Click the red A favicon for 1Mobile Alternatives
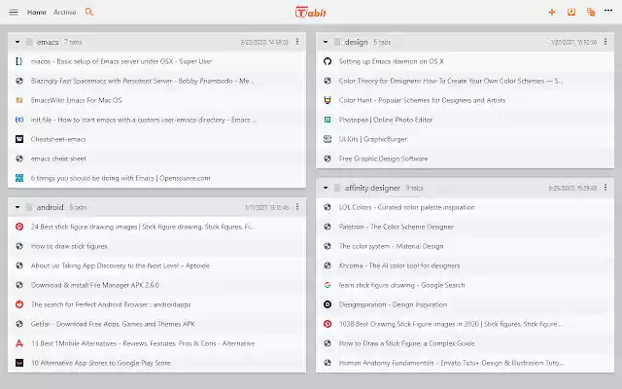The width and height of the screenshot is (622, 389). coord(19,343)
